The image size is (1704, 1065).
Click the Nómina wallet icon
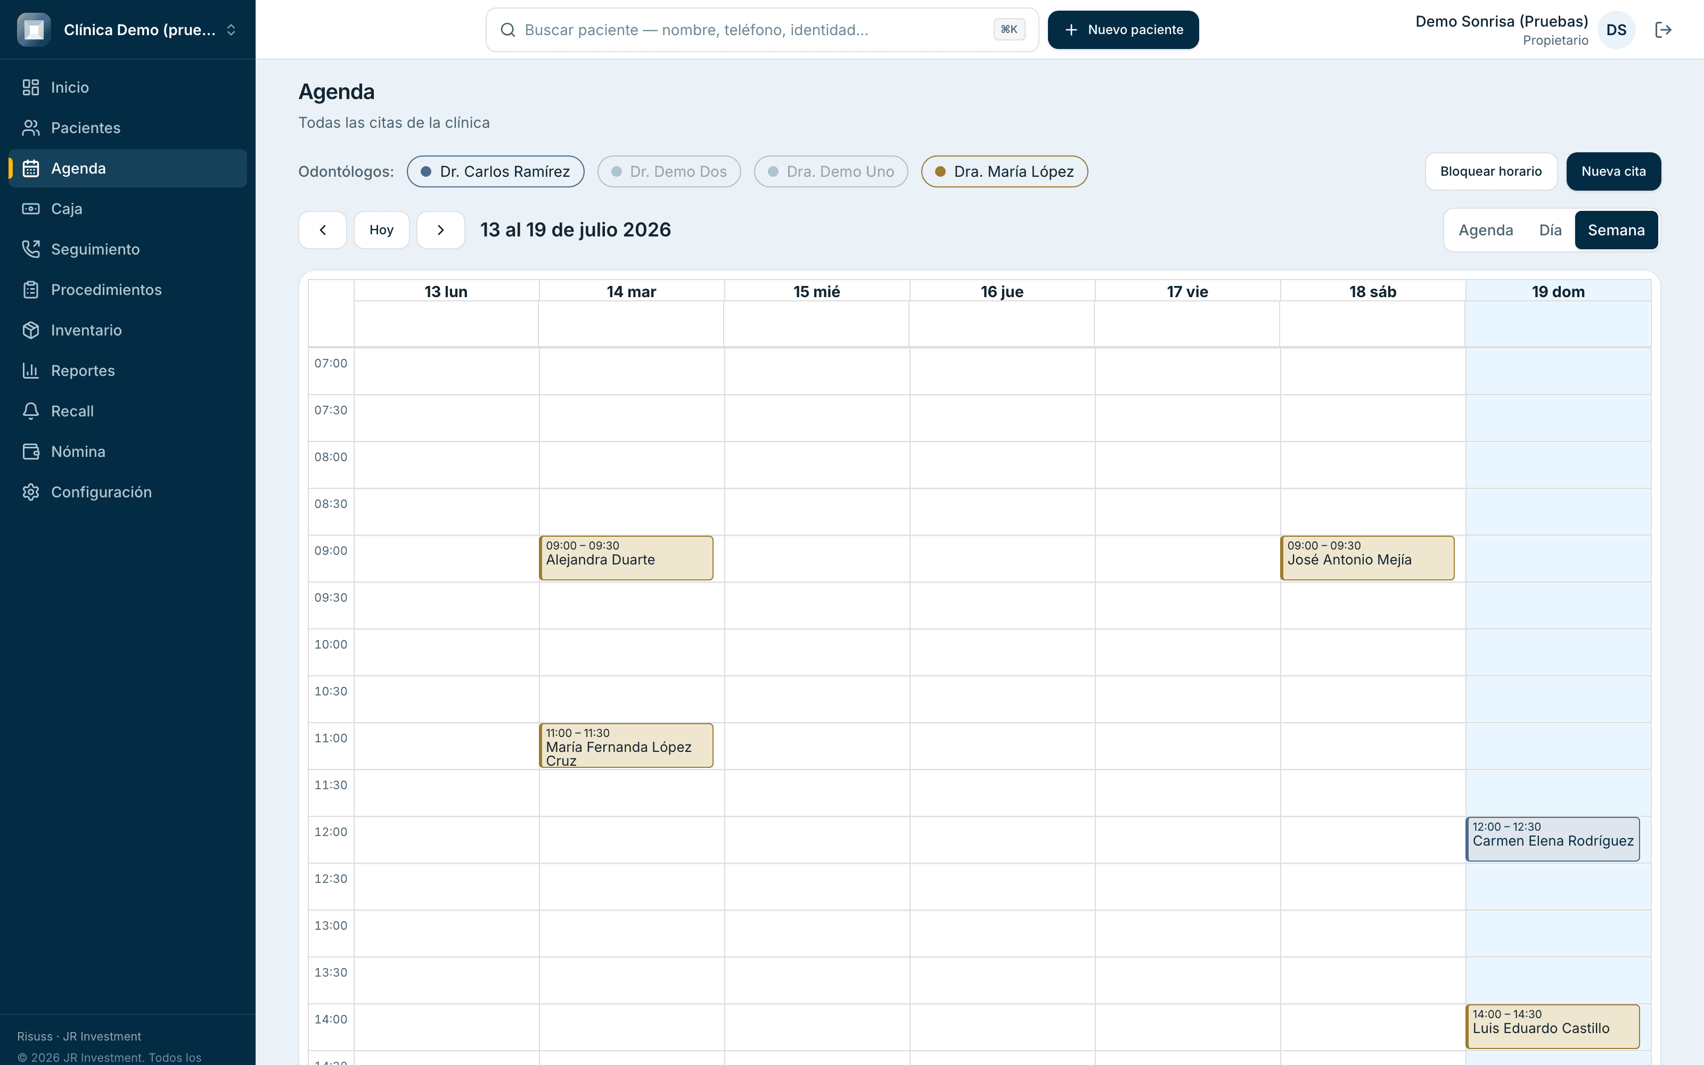pos(30,452)
